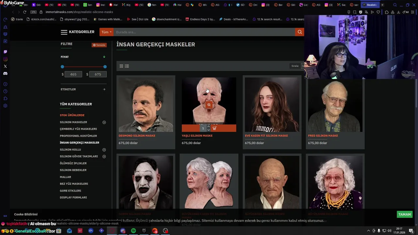418x235 pixels.
Task: Open tab search magnifier in title bar
Action: pos(395,5)
